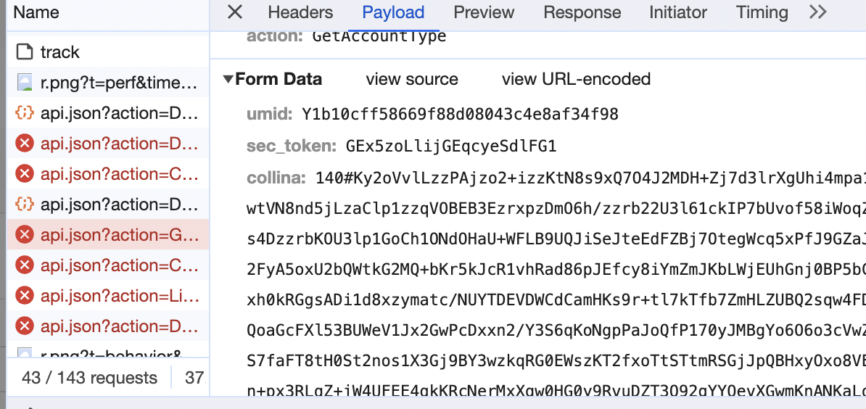Screen dimensions: 866x409
Task: Open the Preview tab
Action: click(x=484, y=12)
